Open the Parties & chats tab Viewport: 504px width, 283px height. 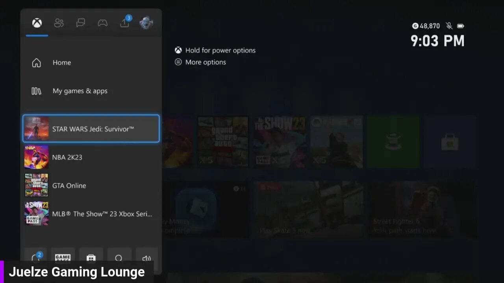(x=81, y=23)
